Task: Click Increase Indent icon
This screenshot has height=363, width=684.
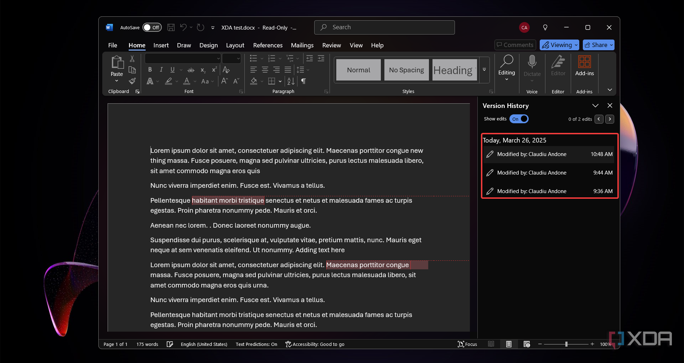Action: click(321, 58)
